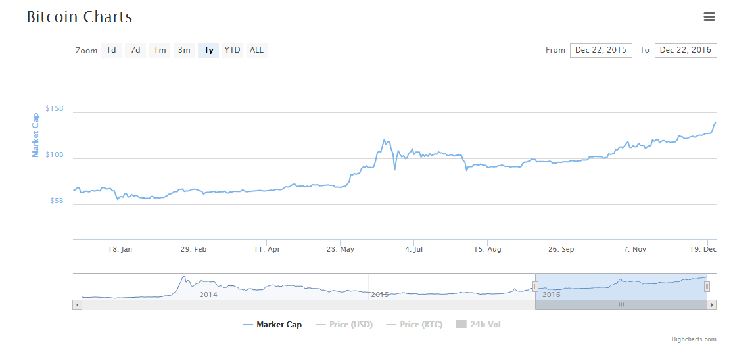
Task: Click the navigator right scroll arrow
Action: [x=712, y=305]
